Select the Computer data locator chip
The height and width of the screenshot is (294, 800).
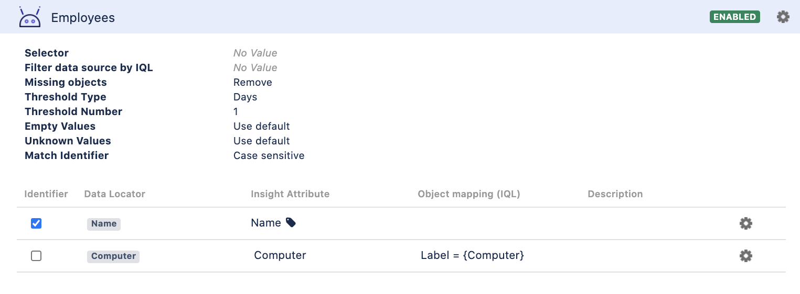113,256
